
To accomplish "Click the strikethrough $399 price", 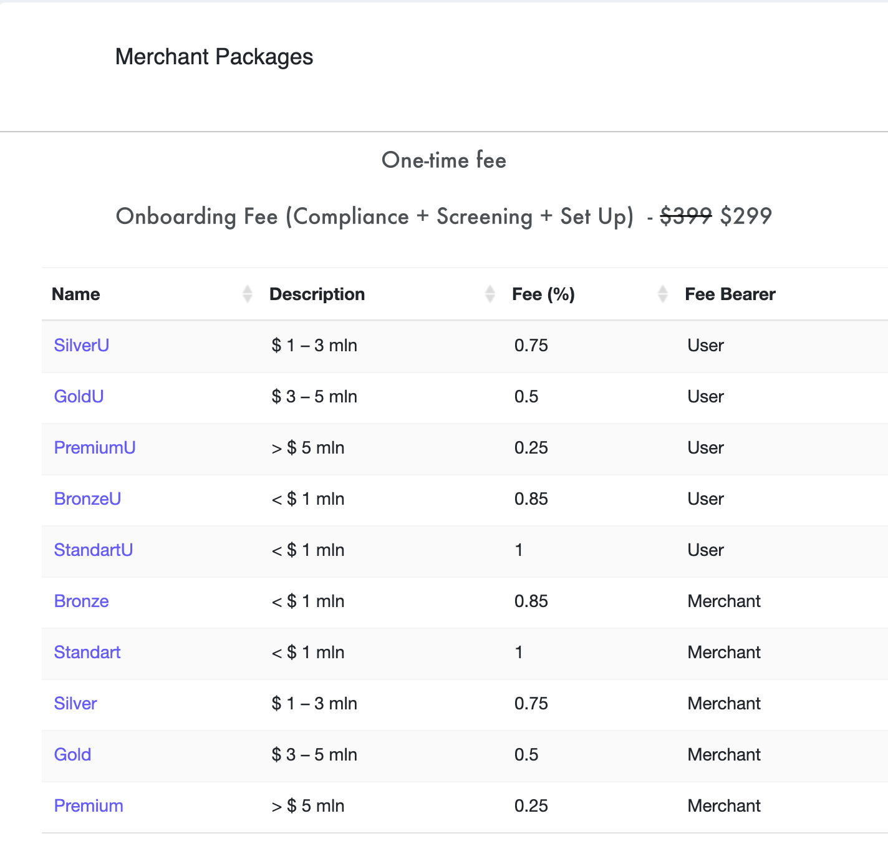I will coord(685,216).
